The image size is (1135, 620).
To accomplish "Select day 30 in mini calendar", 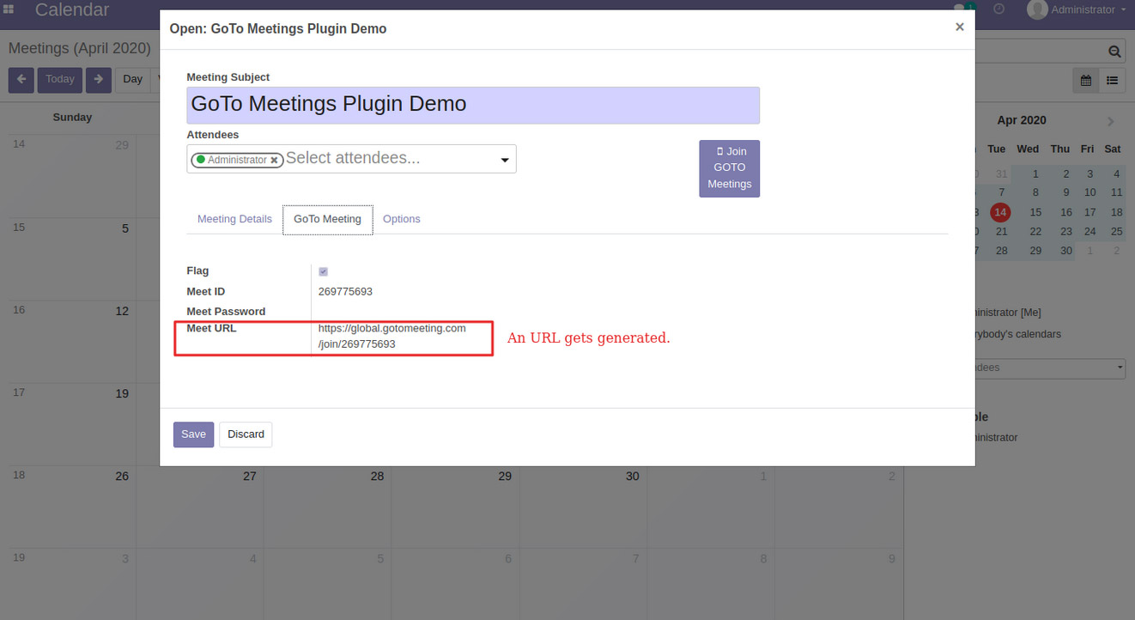I will click(x=1066, y=251).
